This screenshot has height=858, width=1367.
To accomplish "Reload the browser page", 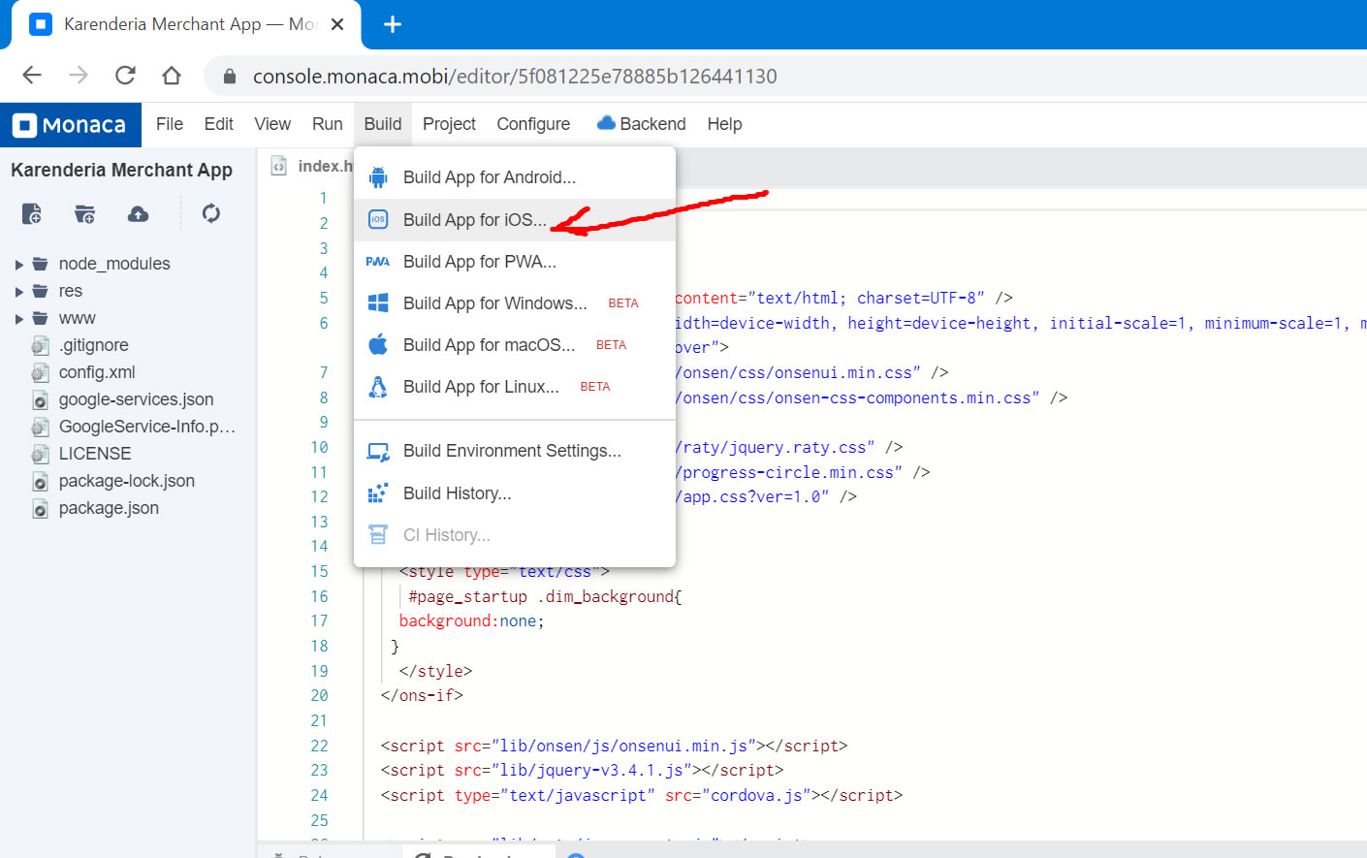I will tap(125, 76).
